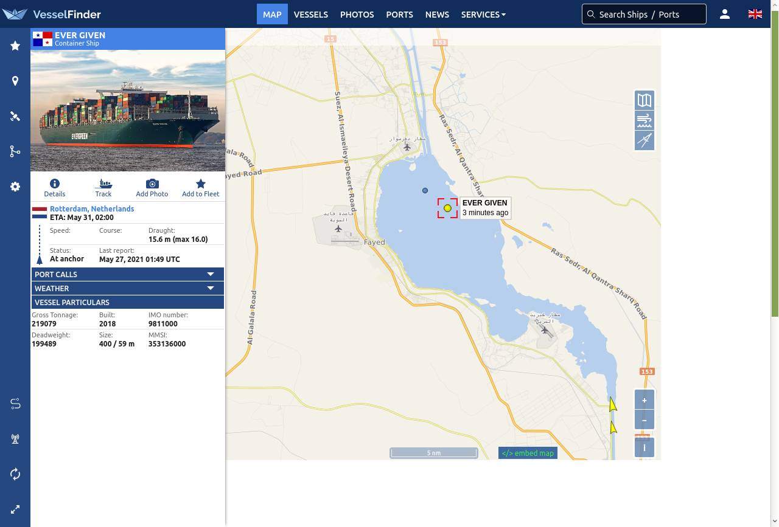Open map layers icon on map
779x527 pixels.
click(x=645, y=100)
